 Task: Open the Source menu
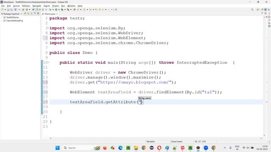17,6
